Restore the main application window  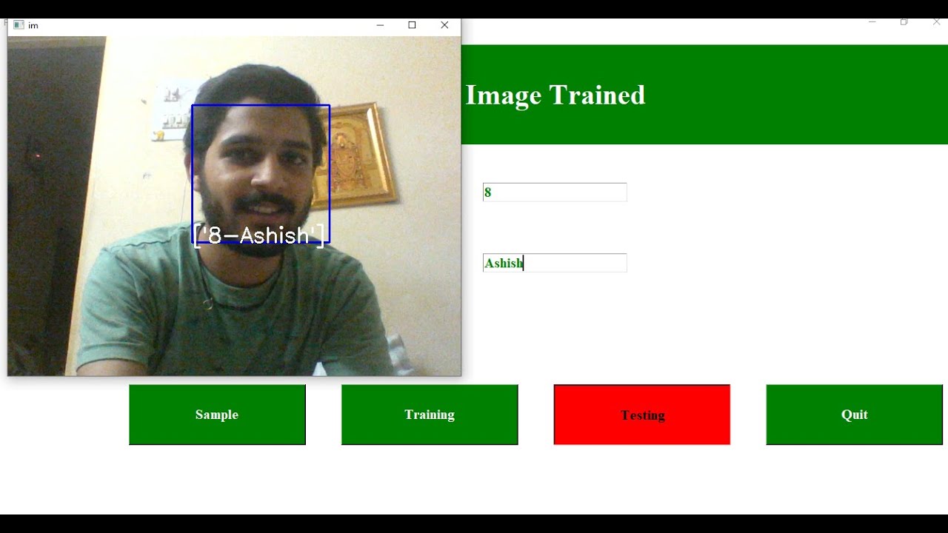(x=904, y=22)
